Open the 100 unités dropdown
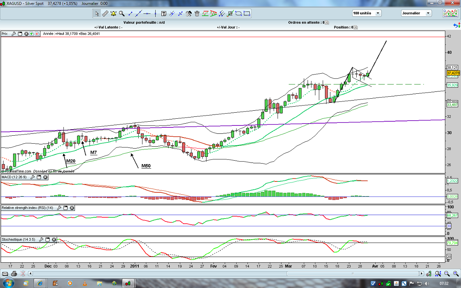 [x=366, y=13]
